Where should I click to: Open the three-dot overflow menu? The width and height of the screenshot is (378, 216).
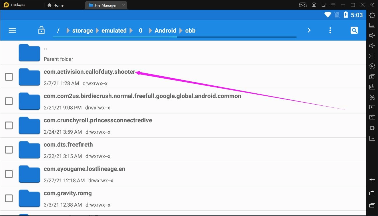tap(330, 30)
